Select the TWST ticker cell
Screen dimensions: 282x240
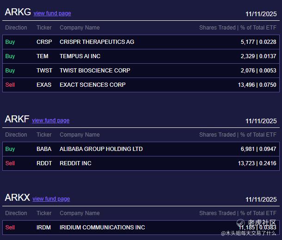tap(44, 71)
